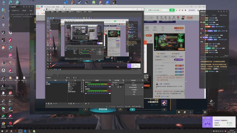Open 麦克风/Aux channel options dots menu
237x133 pixels.
coord(86,84)
